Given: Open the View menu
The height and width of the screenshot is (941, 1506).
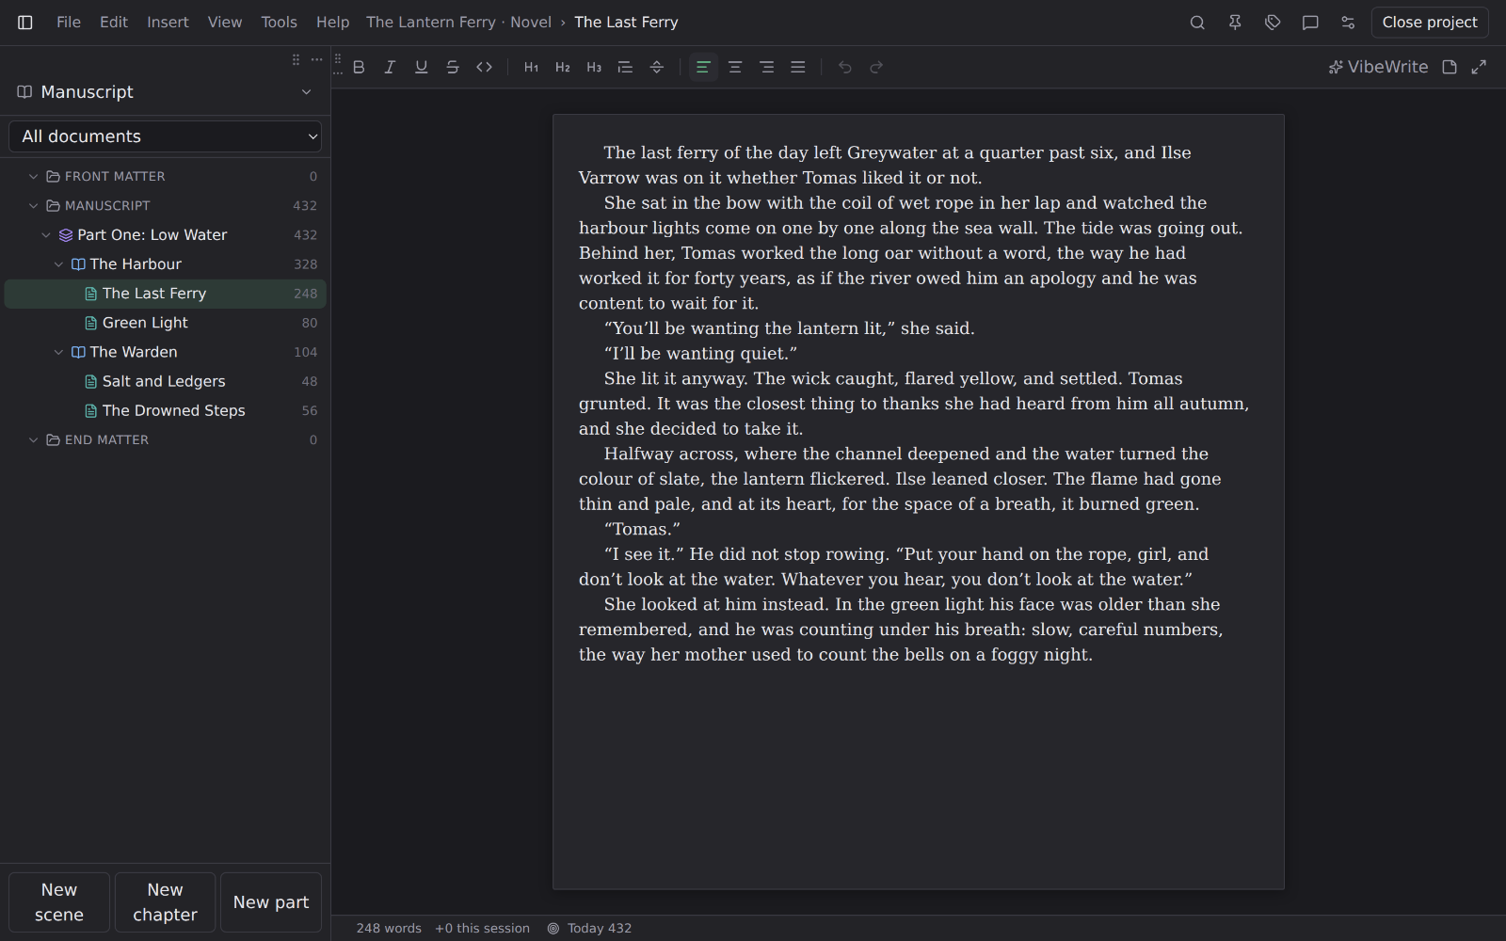Looking at the screenshot, I should (225, 23).
